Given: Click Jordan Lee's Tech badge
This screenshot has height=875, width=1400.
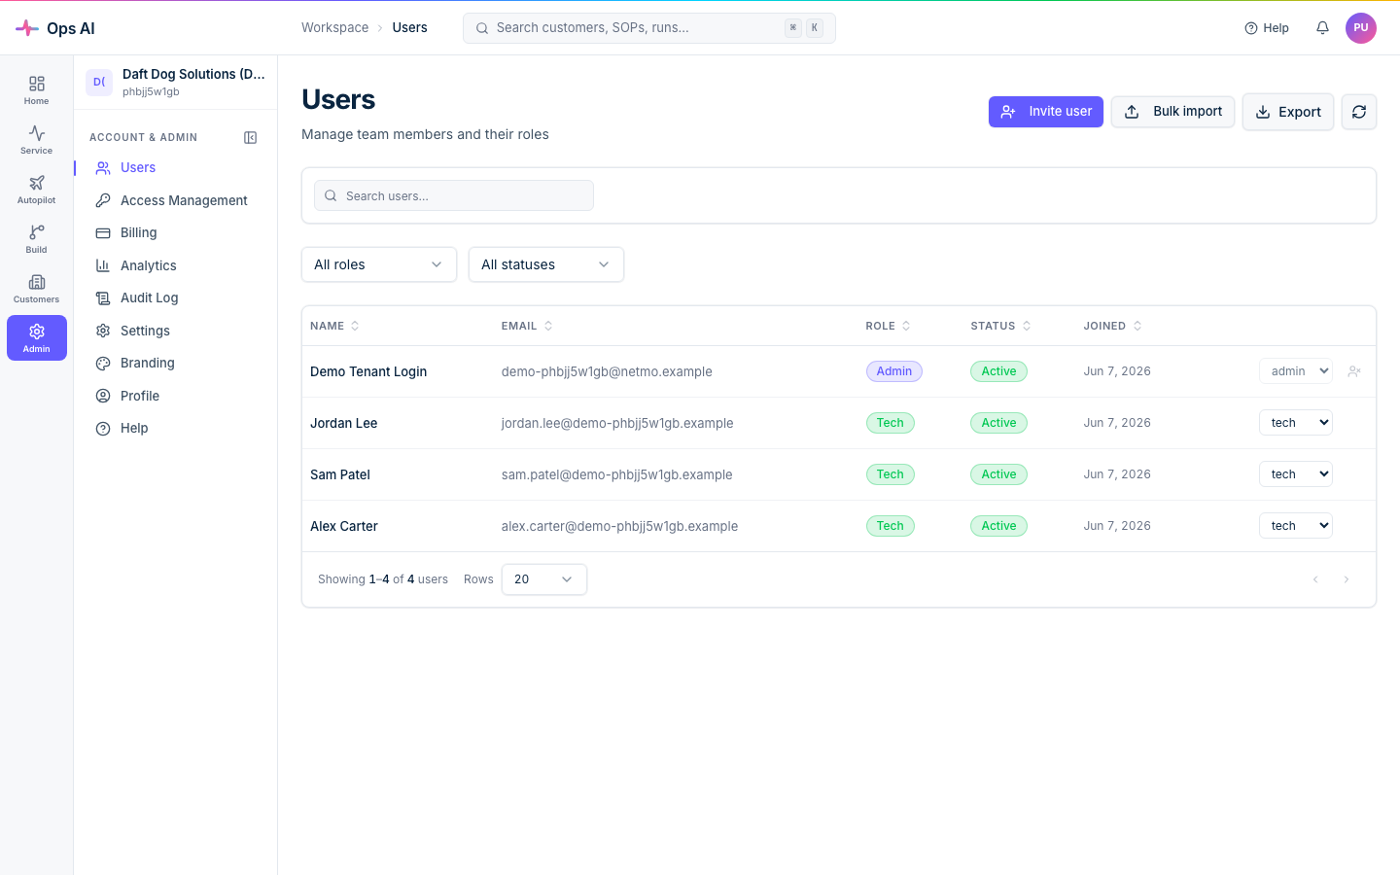Looking at the screenshot, I should 891,423.
